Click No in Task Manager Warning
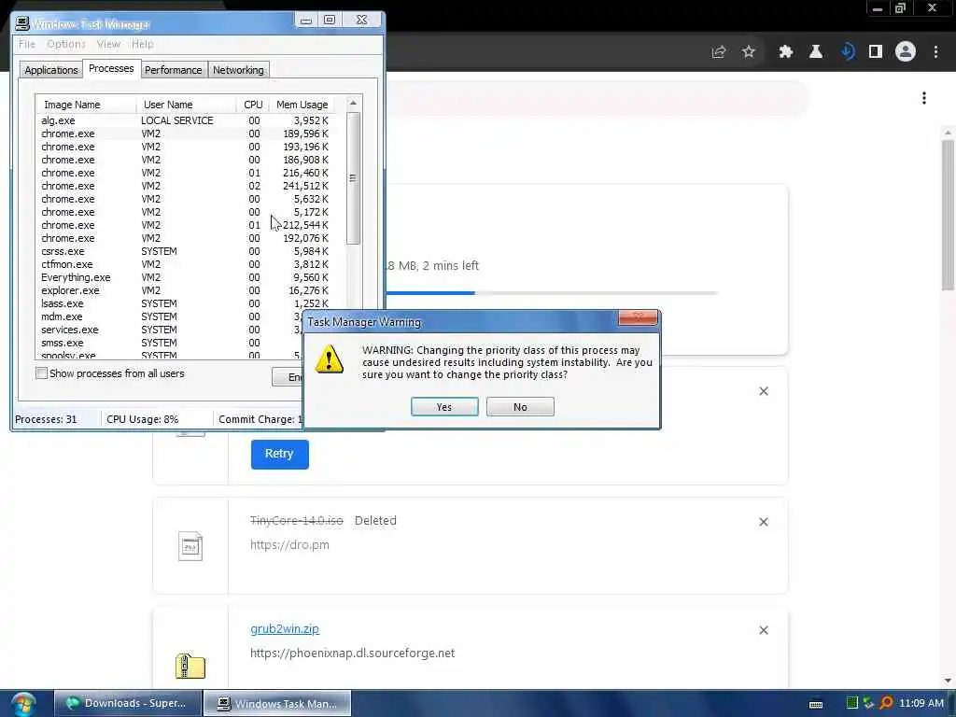Image resolution: width=956 pixels, height=717 pixels. [520, 407]
